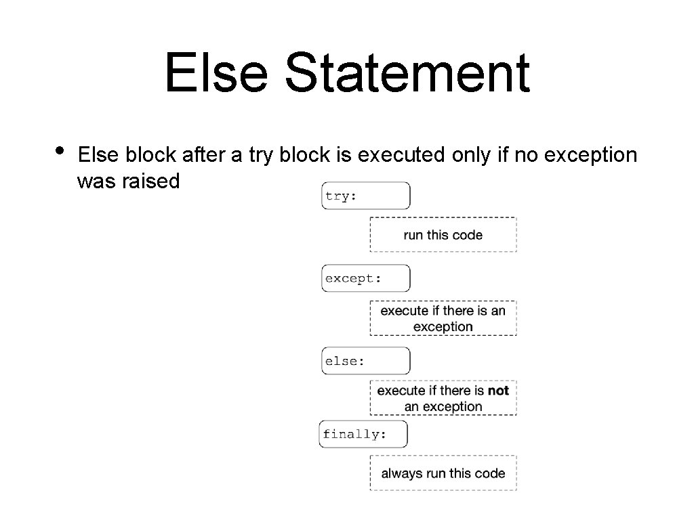Click the bullet point marker

tap(60, 151)
